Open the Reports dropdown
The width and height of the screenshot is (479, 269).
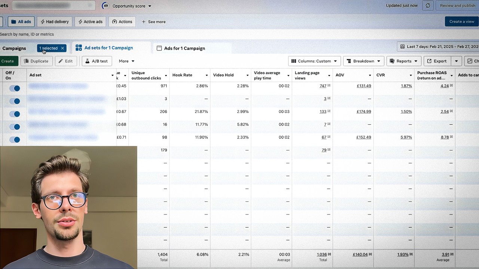pyautogui.click(x=404, y=61)
